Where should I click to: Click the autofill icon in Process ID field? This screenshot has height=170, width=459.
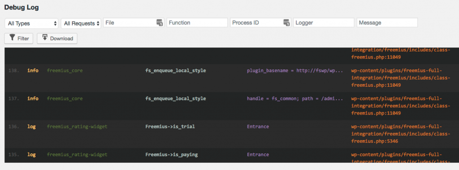pyautogui.click(x=286, y=22)
